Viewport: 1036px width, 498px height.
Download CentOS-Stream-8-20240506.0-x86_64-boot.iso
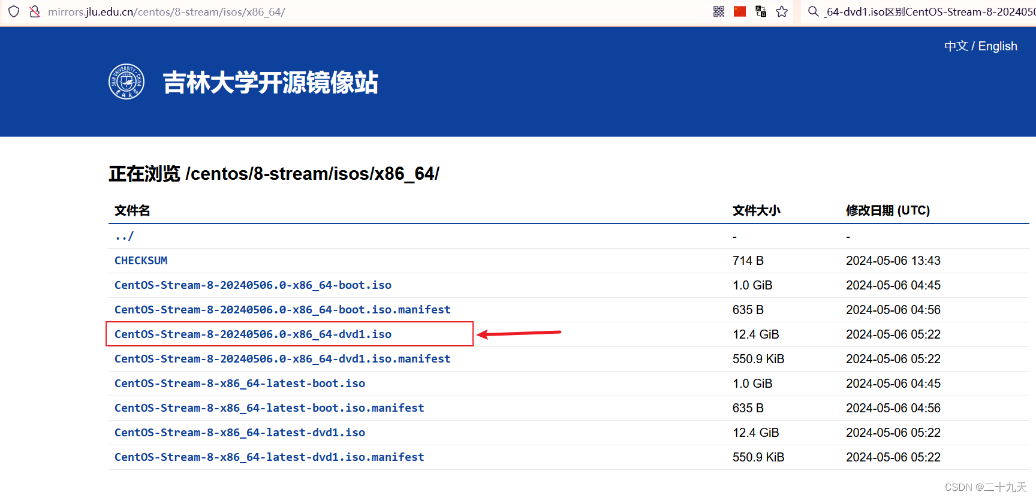(x=253, y=285)
